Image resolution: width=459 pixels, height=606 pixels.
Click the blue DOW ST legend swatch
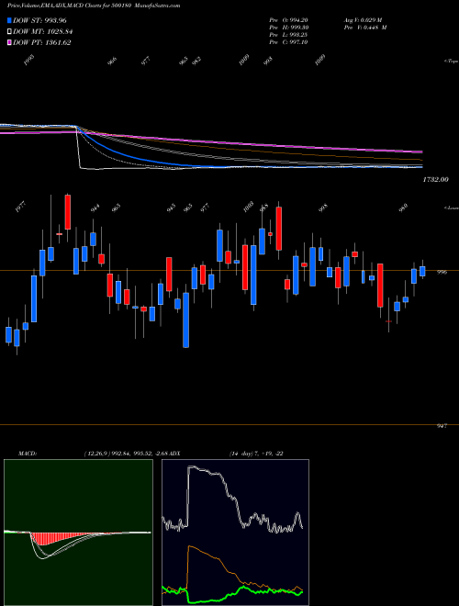[10, 20]
